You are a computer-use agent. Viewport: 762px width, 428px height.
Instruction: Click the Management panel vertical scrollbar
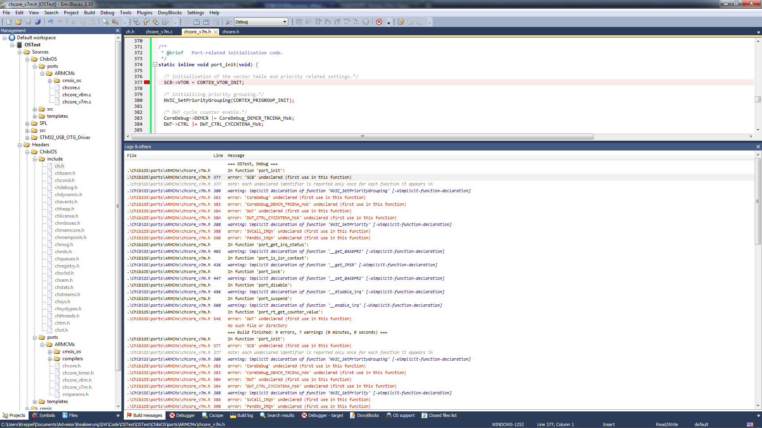click(x=118, y=205)
